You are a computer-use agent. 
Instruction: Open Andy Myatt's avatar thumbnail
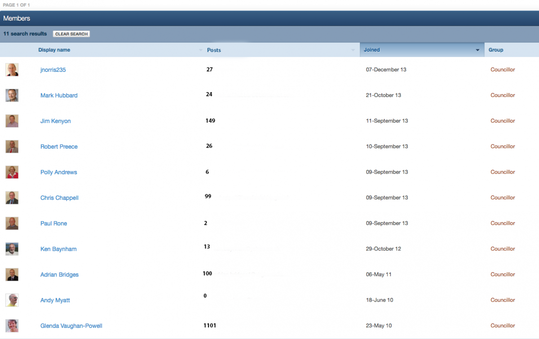[x=12, y=300]
